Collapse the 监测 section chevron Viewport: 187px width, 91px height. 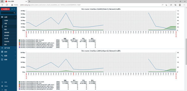point(15,17)
